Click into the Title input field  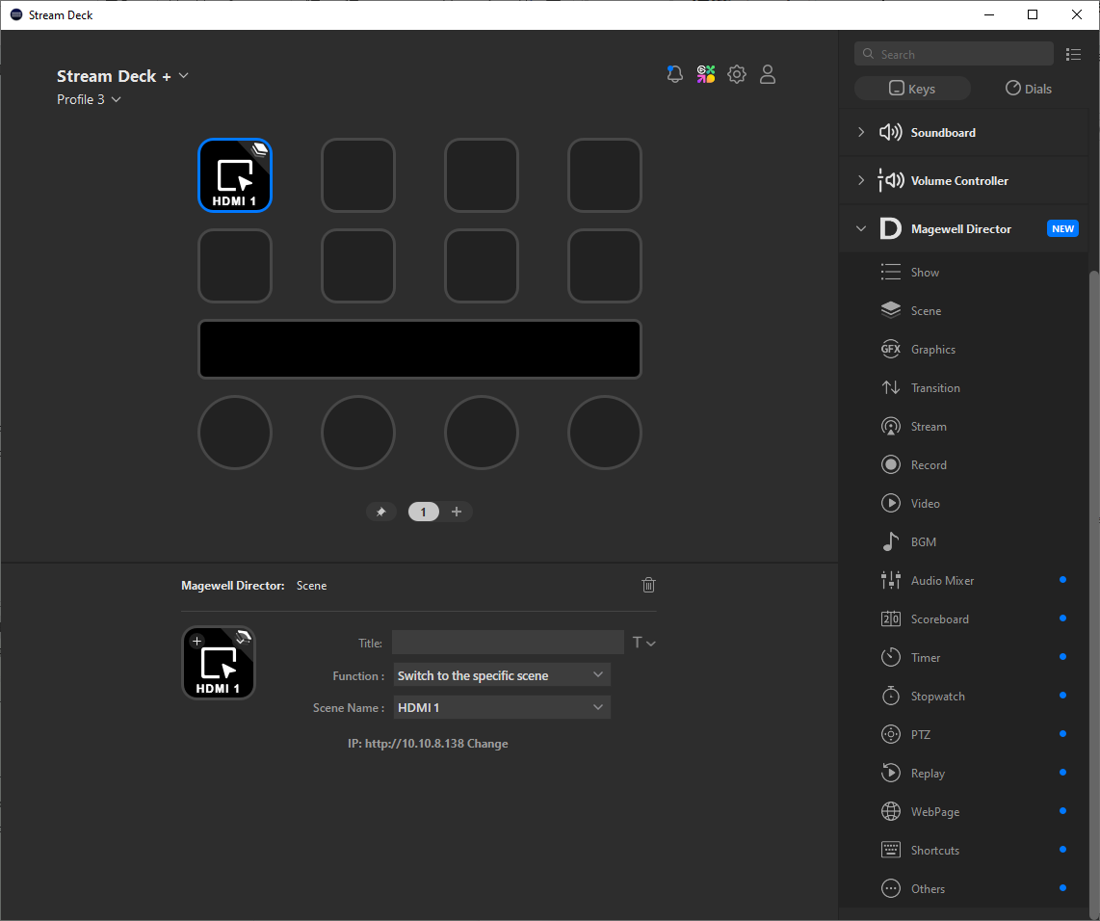click(508, 643)
